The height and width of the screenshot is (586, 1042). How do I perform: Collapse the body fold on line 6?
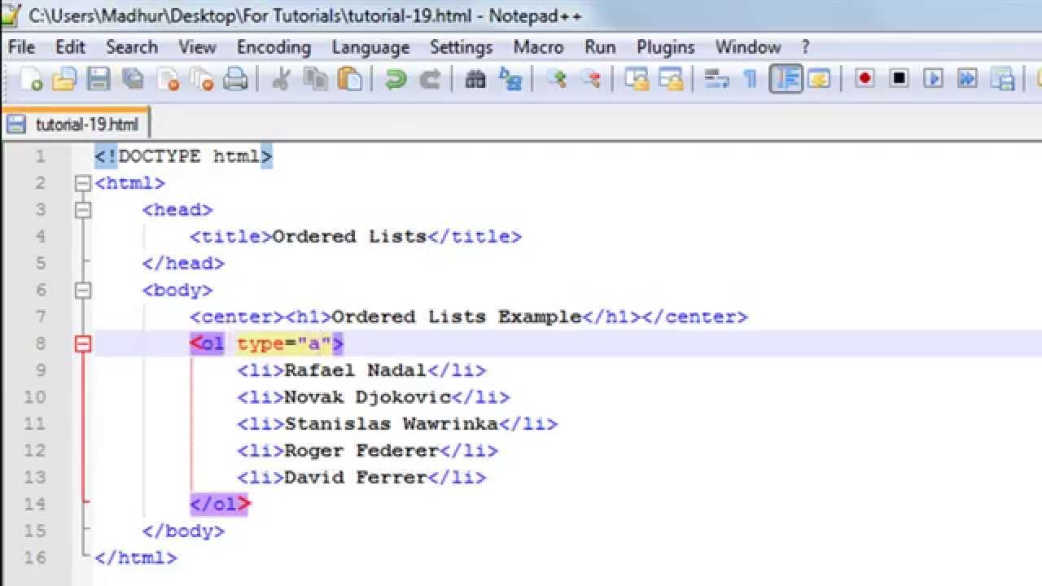pos(82,291)
